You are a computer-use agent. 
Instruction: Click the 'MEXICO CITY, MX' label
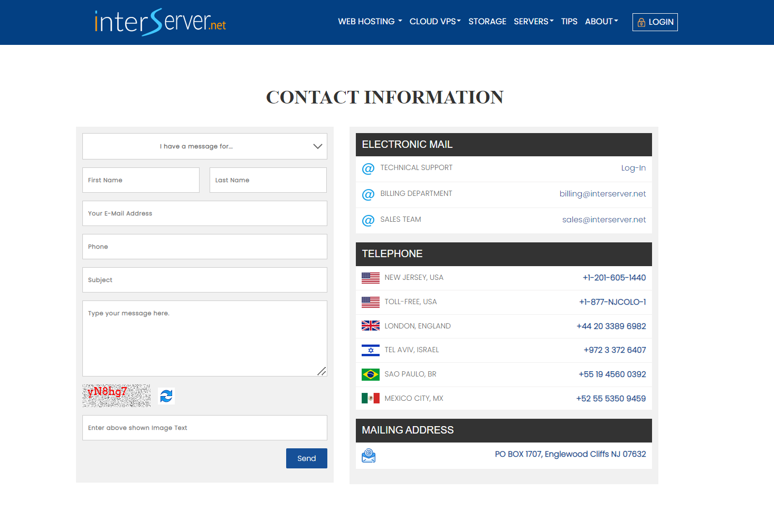(x=414, y=399)
